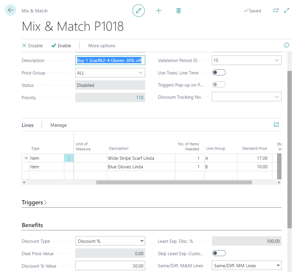Enable Triggers Pop-up on P. switch
This screenshot has width=293, height=272.
point(219,84)
